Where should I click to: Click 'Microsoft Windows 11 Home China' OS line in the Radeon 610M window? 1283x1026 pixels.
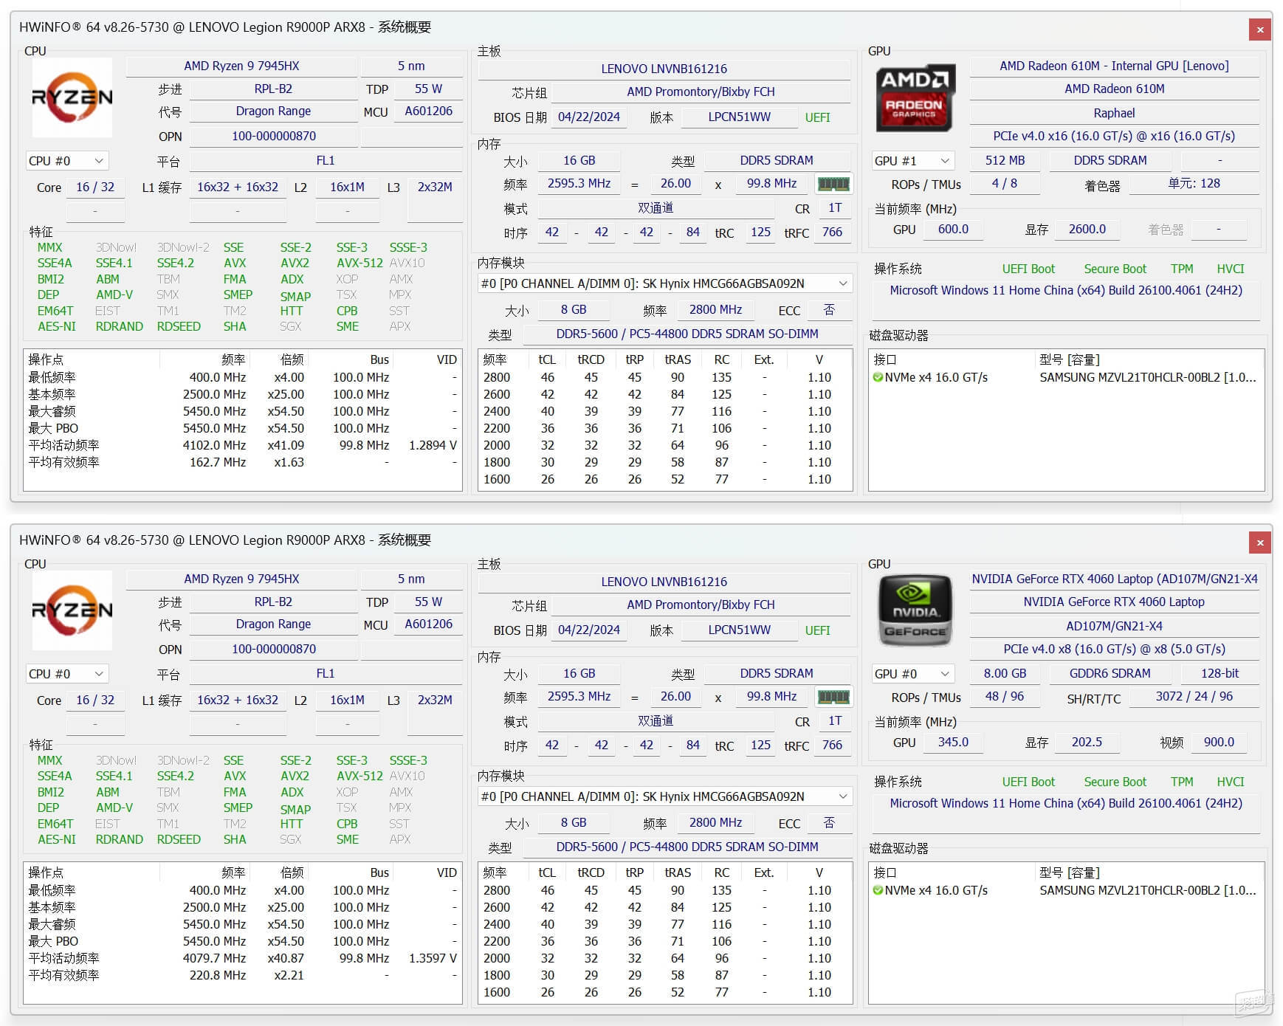(1066, 290)
